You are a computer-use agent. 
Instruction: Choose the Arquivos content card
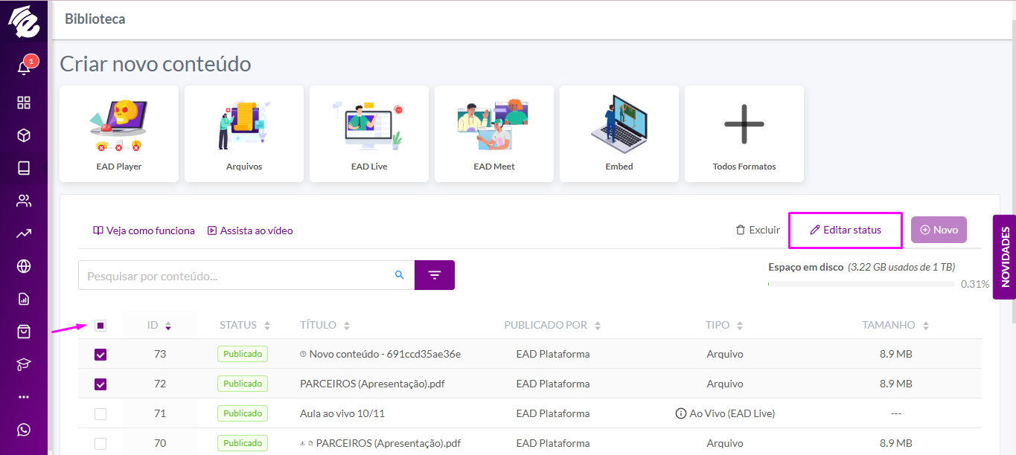[244, 134]
